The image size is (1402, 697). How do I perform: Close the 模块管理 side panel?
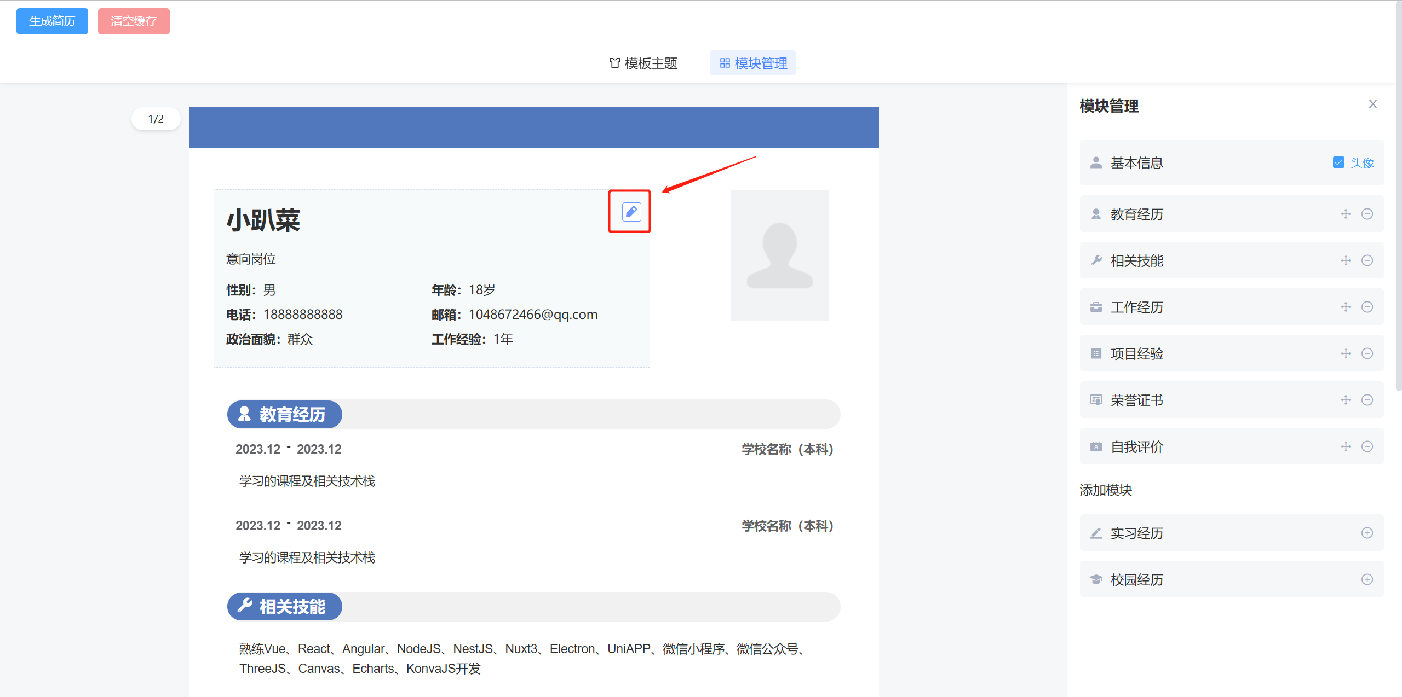point(1372,104)
